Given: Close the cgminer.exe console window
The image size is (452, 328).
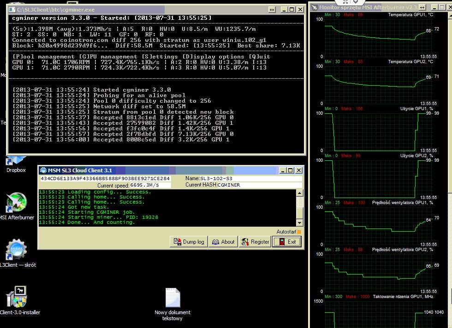Looking at the screenshot, I should [300, 10].
